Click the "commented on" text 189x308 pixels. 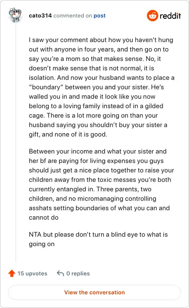(73, 16)
